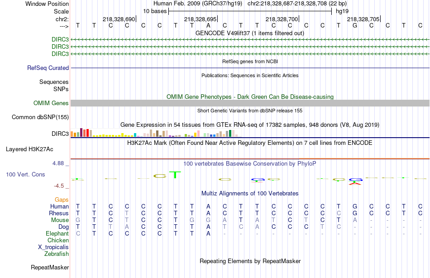The image size is (430, 278).
Task: Open the H3K27Ac Mark ENCODE track title
Action: [x=250, y=143]
